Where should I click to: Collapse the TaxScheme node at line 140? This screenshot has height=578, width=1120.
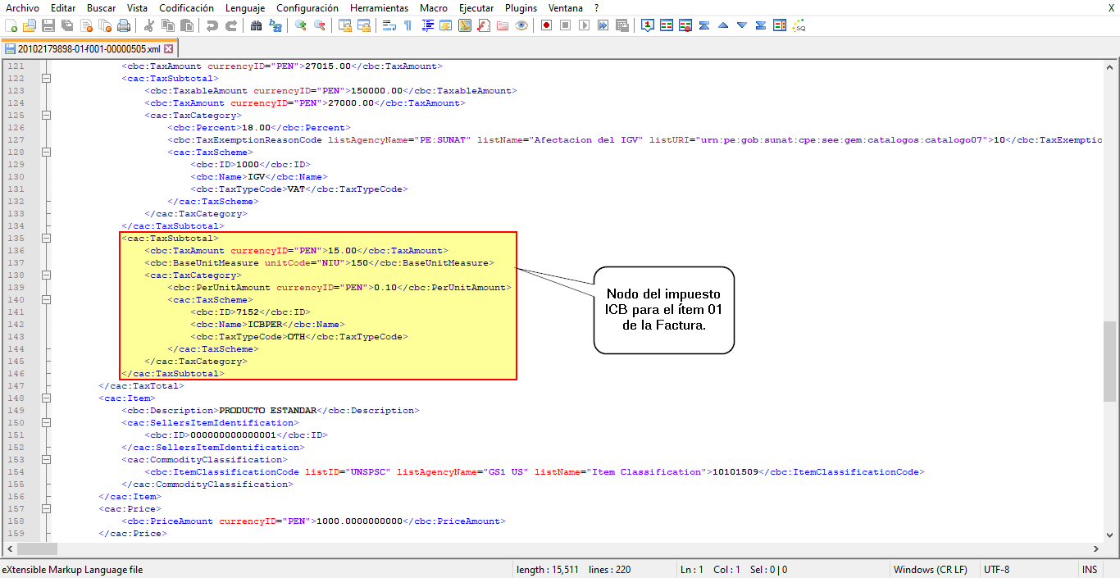pyautogui.click(x=46, y=300)
